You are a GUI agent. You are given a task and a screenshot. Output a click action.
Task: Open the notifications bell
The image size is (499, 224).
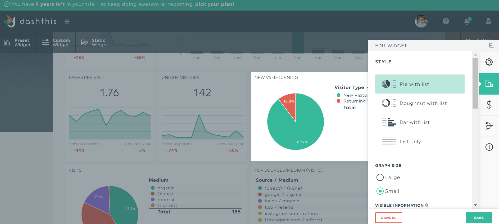point(467,21)
